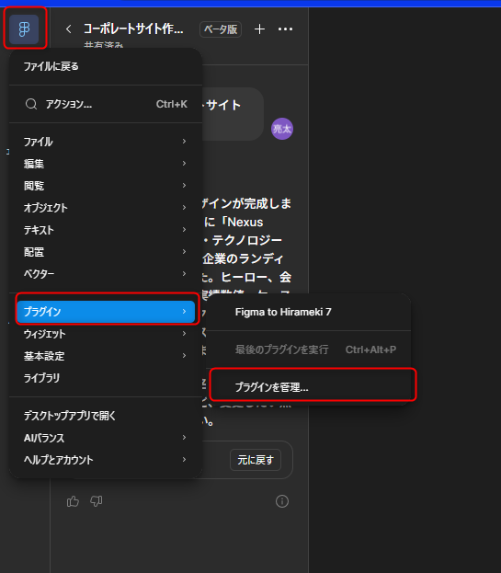Expand the ウィジェット submenu
This screenshot has width=501, height=573.
point(106,334)
